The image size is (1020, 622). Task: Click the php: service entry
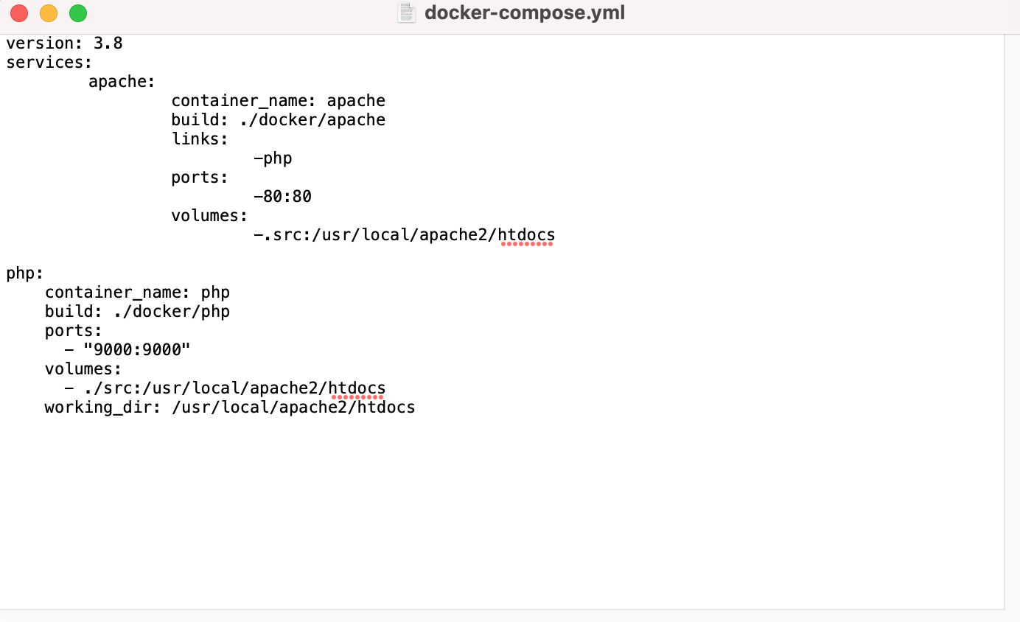point(24,273)
